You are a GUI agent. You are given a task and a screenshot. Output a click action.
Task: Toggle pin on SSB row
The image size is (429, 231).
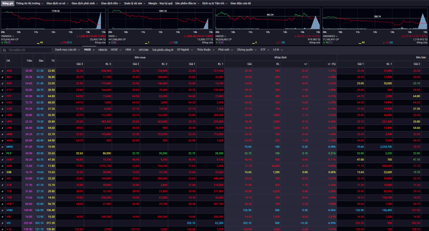[2, 172]
